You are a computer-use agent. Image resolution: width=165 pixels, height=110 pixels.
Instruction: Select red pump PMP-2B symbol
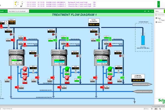click(67, 78)
